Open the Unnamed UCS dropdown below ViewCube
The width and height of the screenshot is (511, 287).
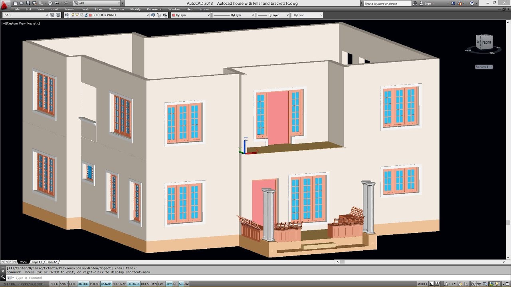(484, 67)
